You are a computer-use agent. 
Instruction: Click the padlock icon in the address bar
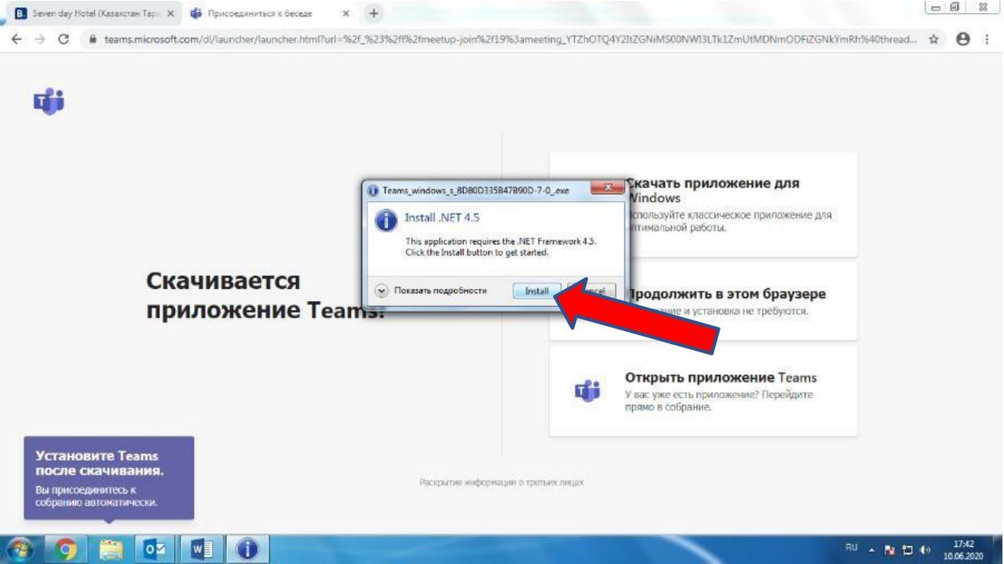click(x=93, y=41)
